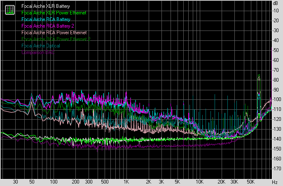
Task: Select the Comparison DAC legend entry
Action: [38, 52]
